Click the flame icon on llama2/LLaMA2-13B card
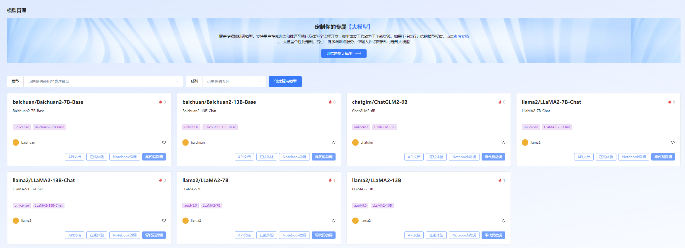Viewport: 685px width, 248px height. 500,180
